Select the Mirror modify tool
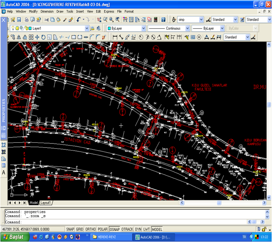This screenshot has height=242, width=272. point(19,37)
